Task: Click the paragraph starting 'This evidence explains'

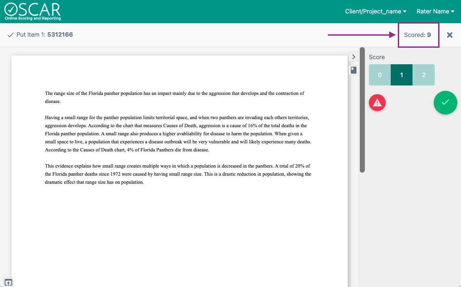Action: (x=178, y=174)
